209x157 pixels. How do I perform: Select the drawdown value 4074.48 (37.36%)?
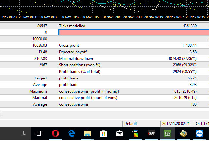(182, 59)
